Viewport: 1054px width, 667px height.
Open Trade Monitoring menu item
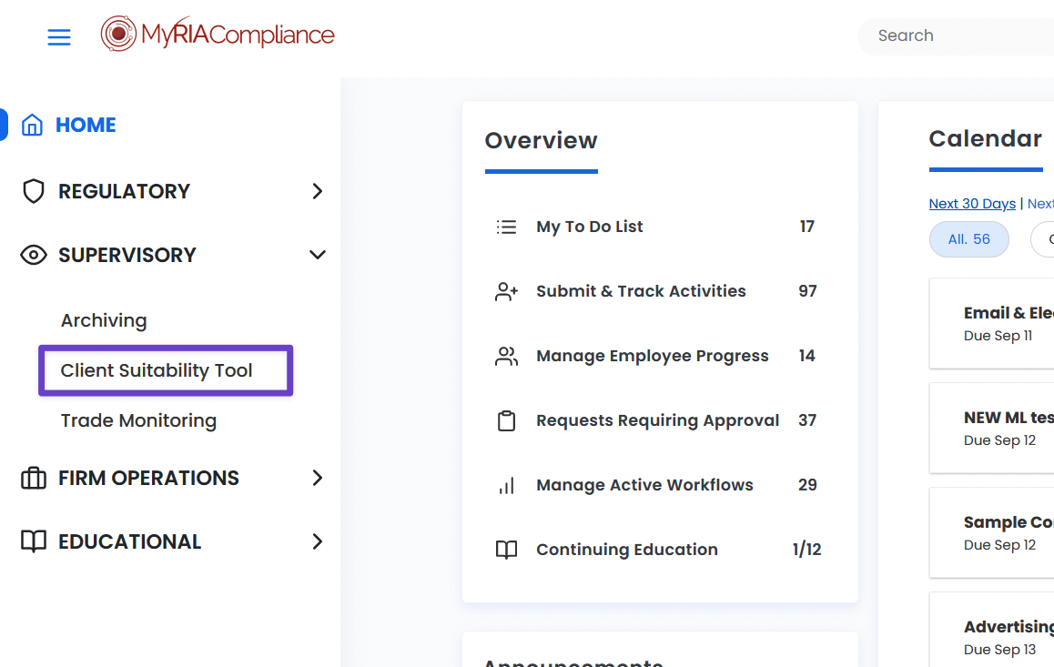(x=138, y=420)
